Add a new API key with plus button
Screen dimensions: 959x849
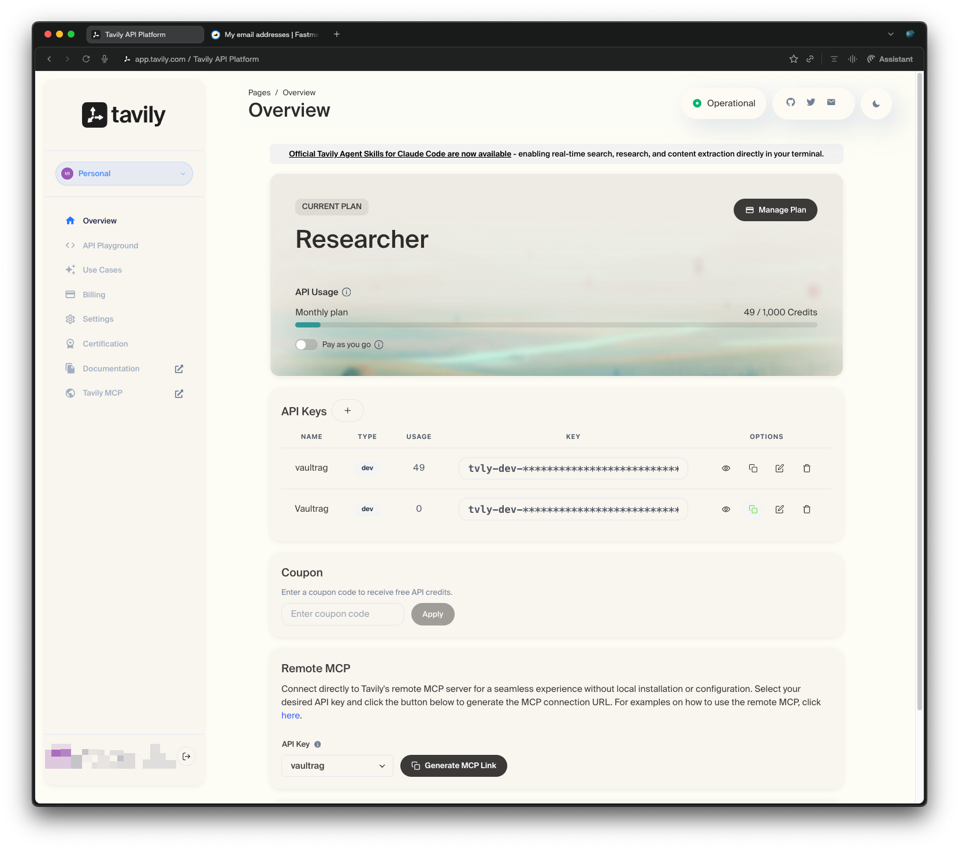[348, 411]
